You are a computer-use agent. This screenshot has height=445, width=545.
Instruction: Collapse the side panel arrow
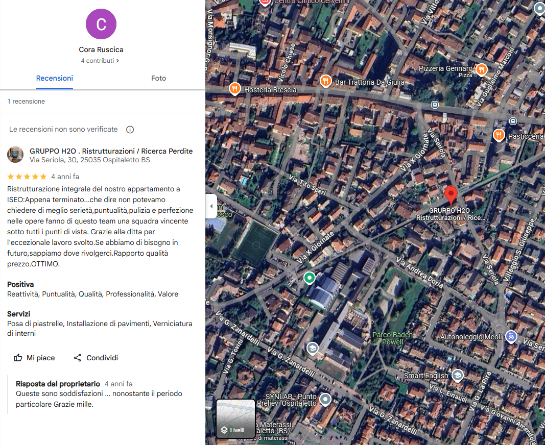click(x=211, y=206)
